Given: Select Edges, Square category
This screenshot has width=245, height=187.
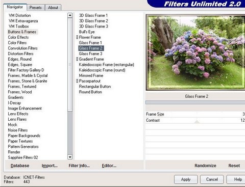Looking at the screenshot, I should tap(20, 65).
